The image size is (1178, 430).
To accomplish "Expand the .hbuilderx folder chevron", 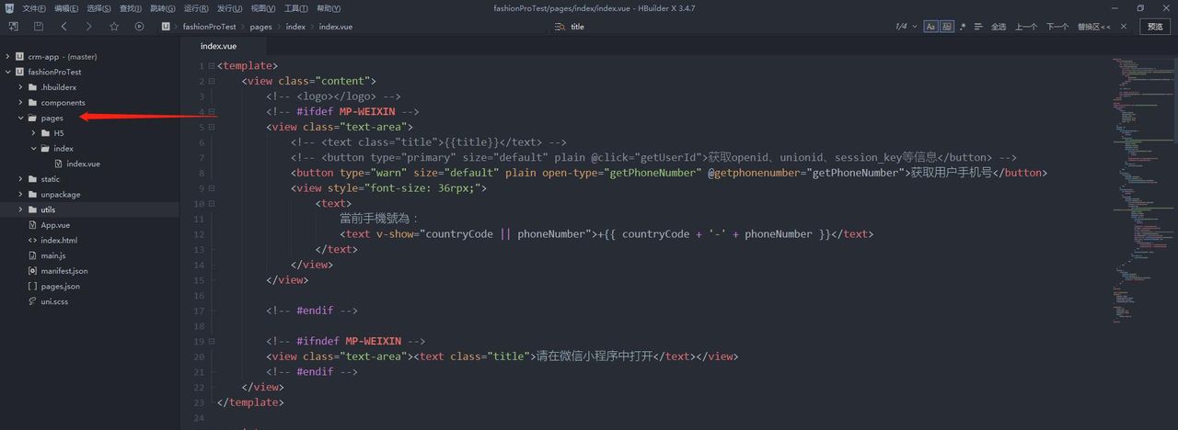I will click(x=20, y=87).
